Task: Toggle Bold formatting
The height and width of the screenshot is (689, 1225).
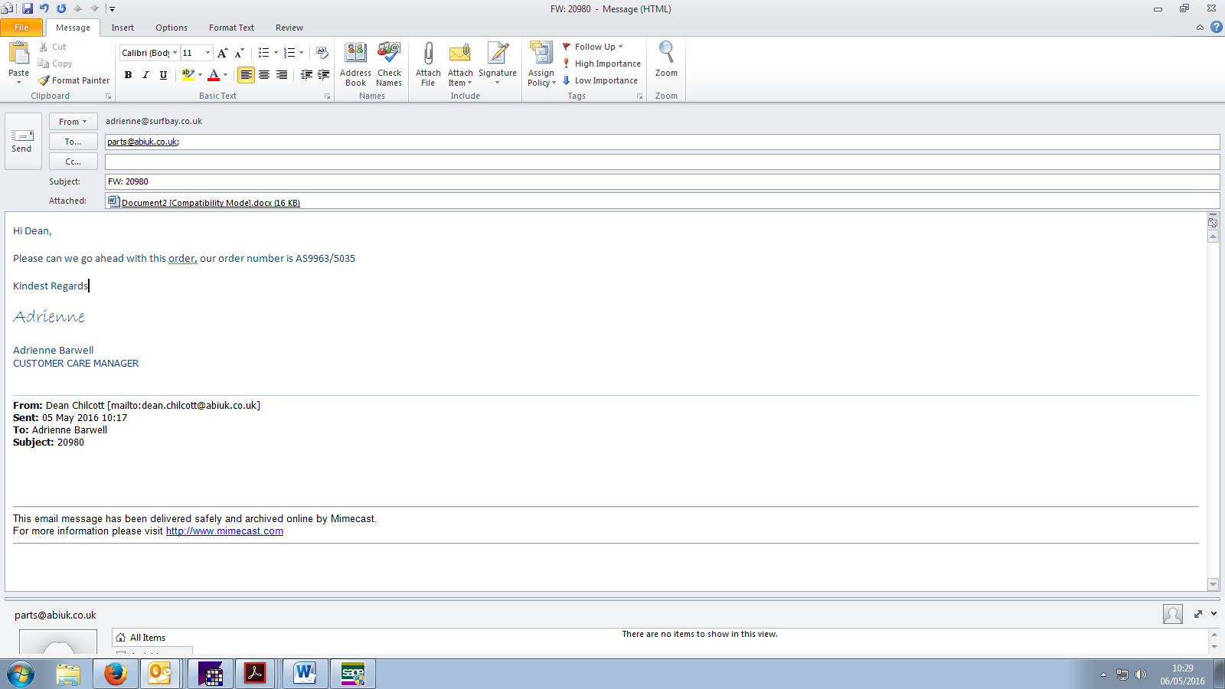Action: click(x=128, y=75)
